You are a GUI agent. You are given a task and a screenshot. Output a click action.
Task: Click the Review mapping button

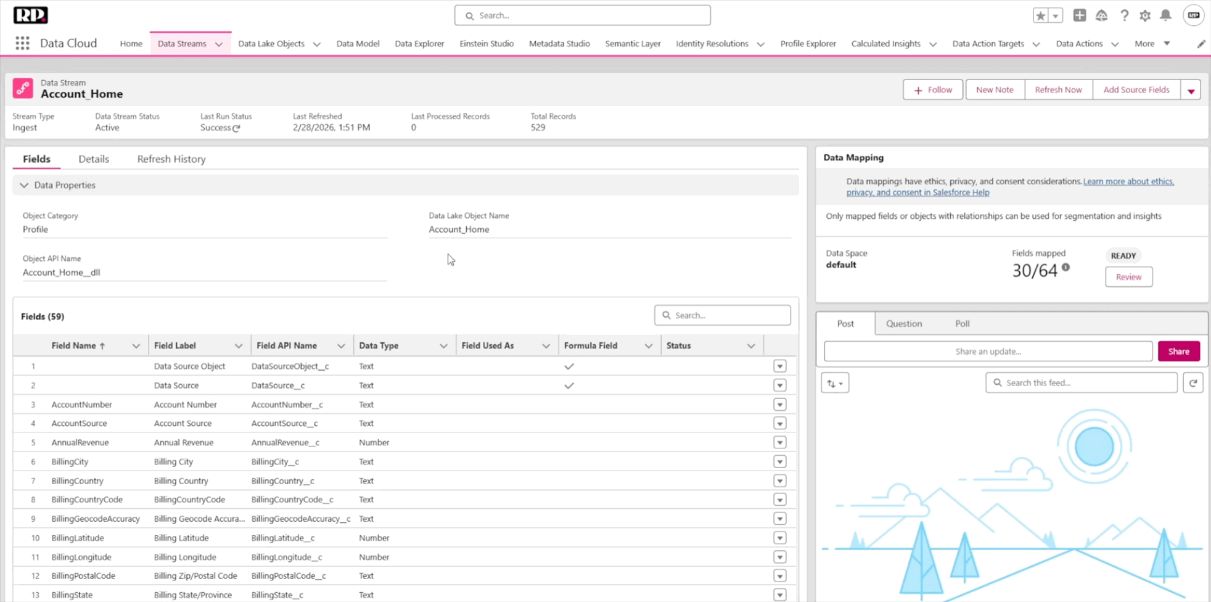[1128, 277]
